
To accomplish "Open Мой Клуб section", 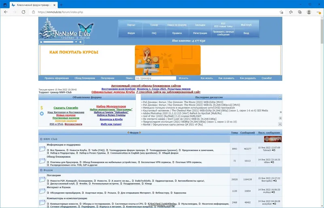I will pos(246,25).
